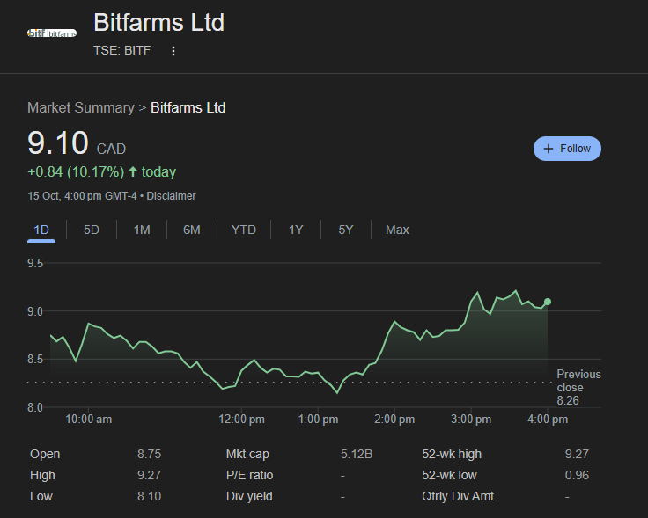
Task: Click the Mkt cap value 5.12B
Action: point(357,455)
